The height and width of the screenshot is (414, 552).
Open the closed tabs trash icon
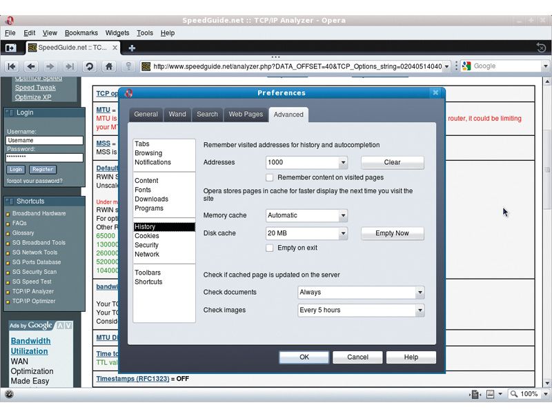[x=541, y=48]
